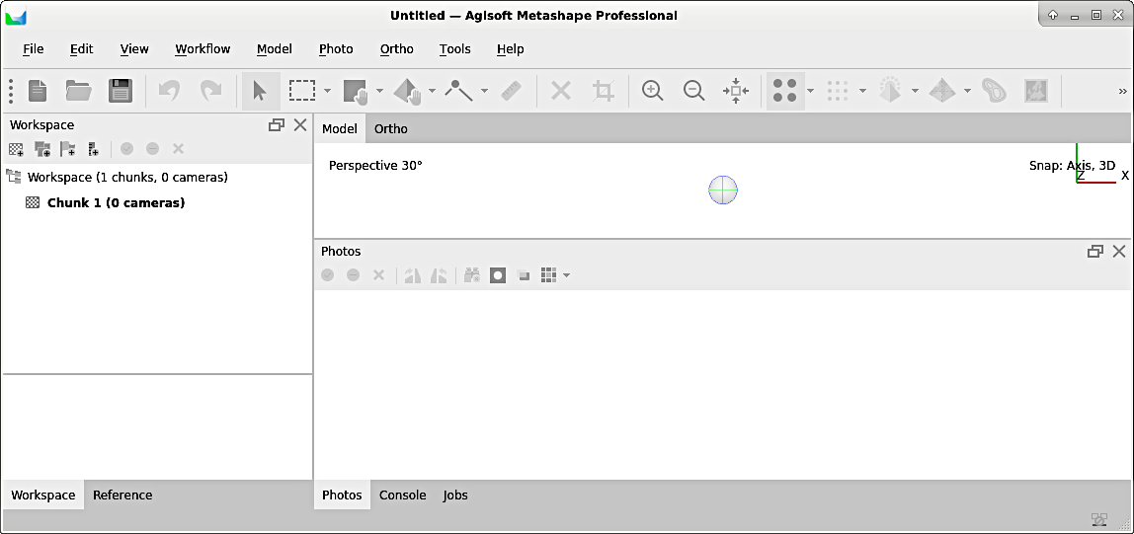1134x534 pixels.
Task: Select the Draw Polyline tool
Action: click(x=459, y=91)
